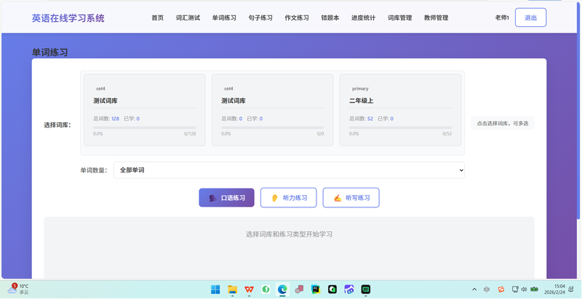Open the 单词数量 dropdown
This screenshot has height=299, width=582.
click(x=289, y=170)
